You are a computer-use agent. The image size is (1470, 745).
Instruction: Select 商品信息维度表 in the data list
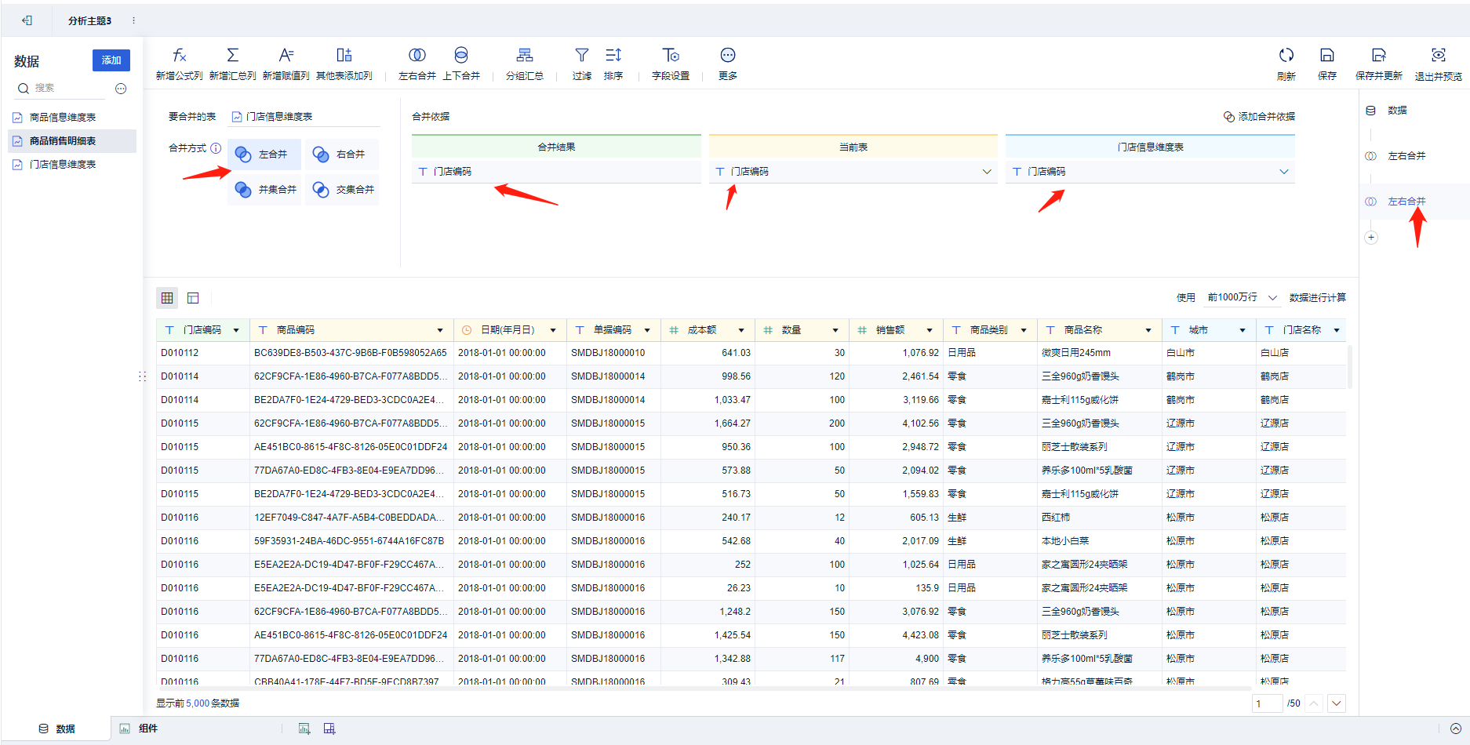(x=63, y=118)
